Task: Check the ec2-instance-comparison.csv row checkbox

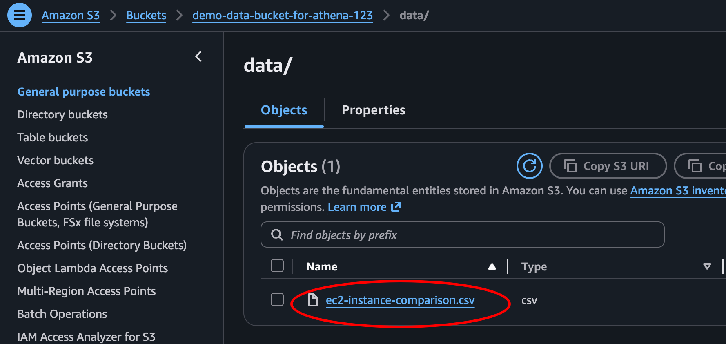Action: [277, 299]
